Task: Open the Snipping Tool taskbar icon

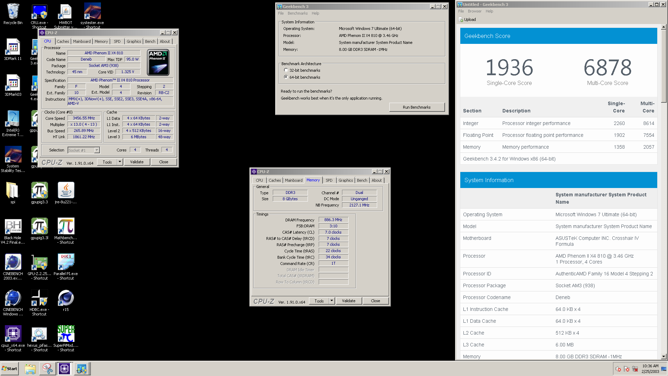Action: click(x=47, y=369)
